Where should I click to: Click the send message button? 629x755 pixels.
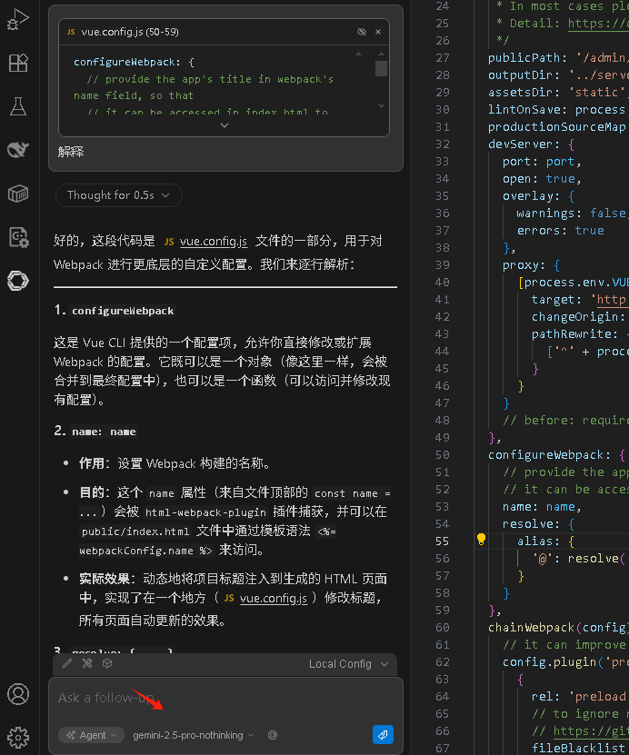pos(383,735)
